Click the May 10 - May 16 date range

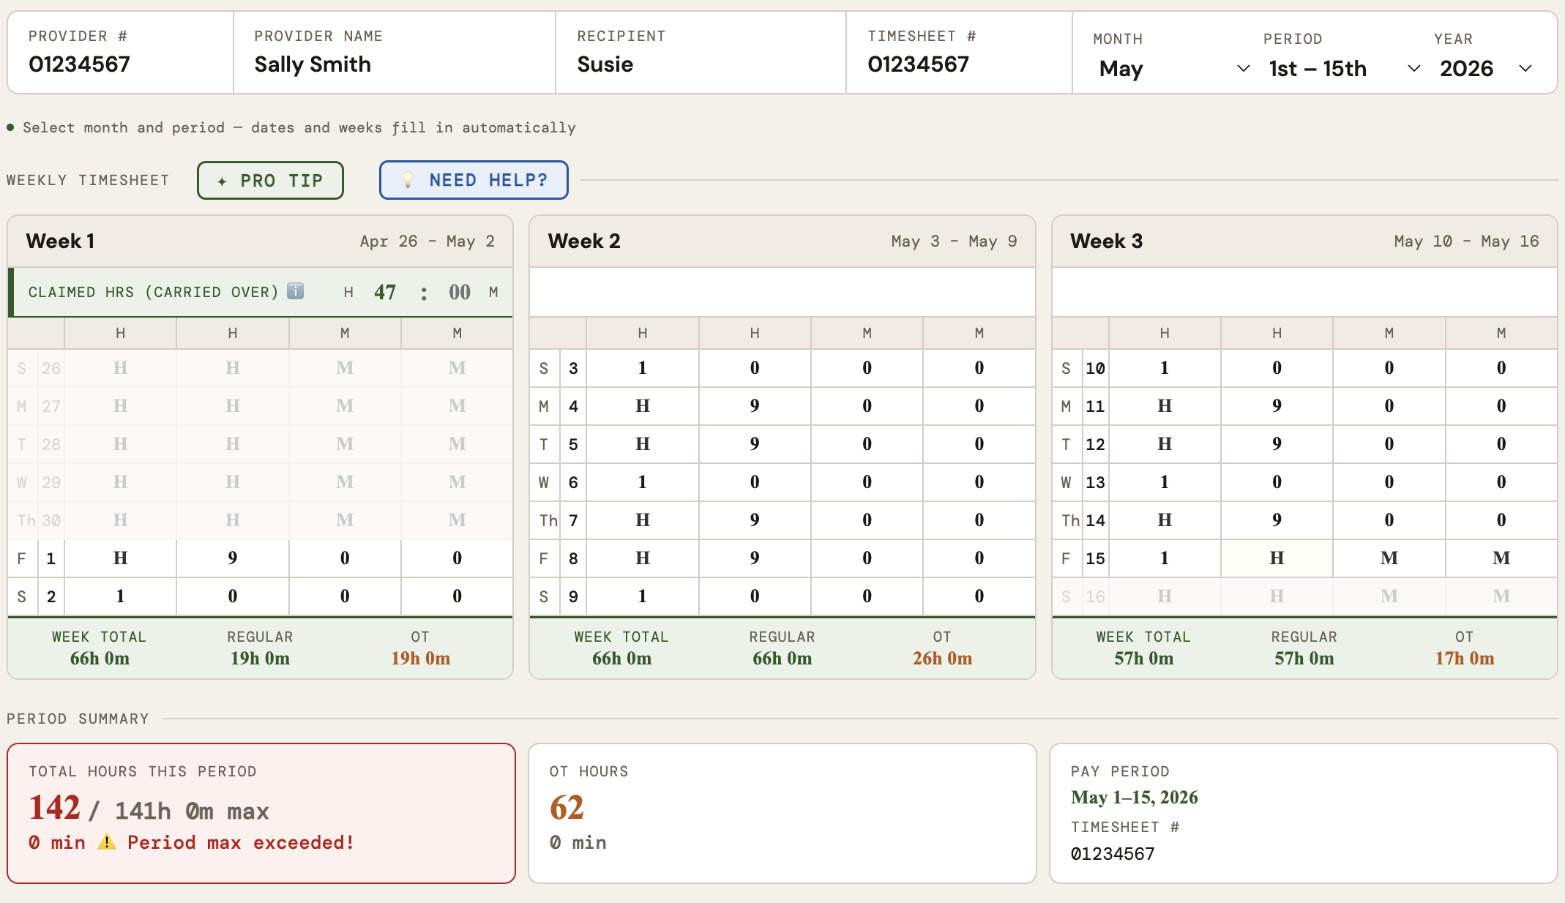1466,241
